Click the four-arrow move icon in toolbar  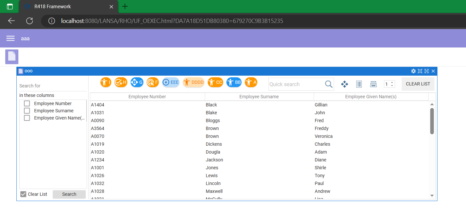345,84
